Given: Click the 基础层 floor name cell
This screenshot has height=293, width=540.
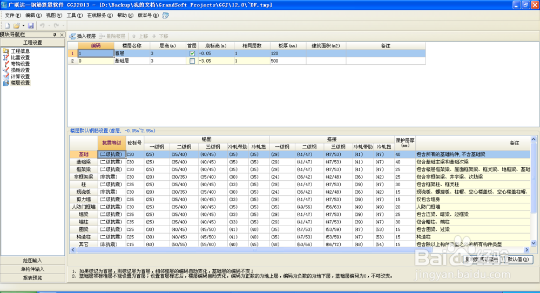Looking at the screenshot, I should (x=132, y=61).
